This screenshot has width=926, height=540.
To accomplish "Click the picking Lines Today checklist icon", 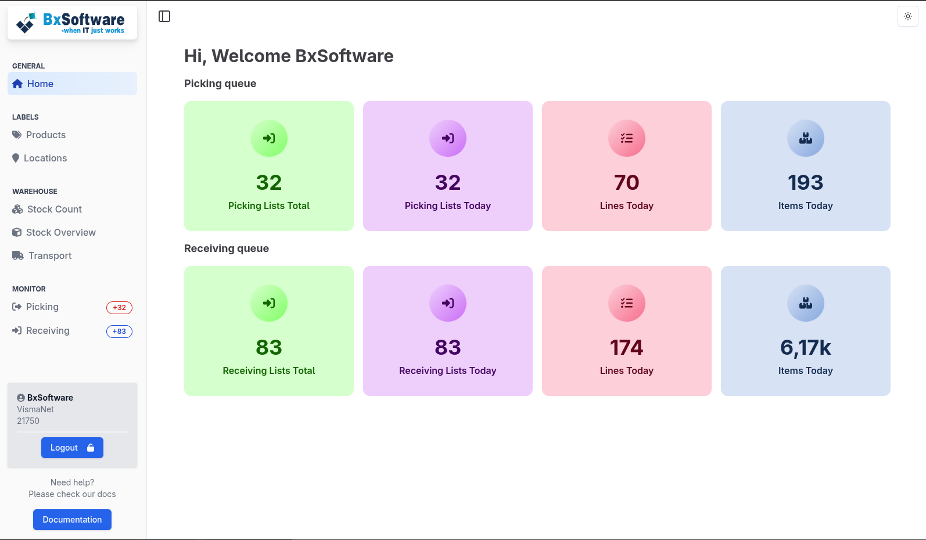I will coord(627,138).
